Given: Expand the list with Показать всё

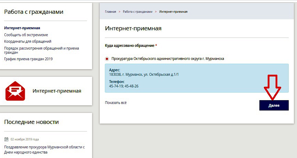Looking at the screenshot, I should tap(116, 103).
